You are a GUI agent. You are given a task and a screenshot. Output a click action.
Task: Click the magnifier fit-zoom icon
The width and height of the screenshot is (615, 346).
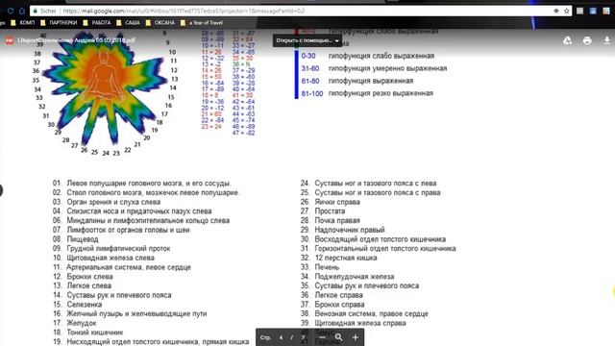click(339, 337)
